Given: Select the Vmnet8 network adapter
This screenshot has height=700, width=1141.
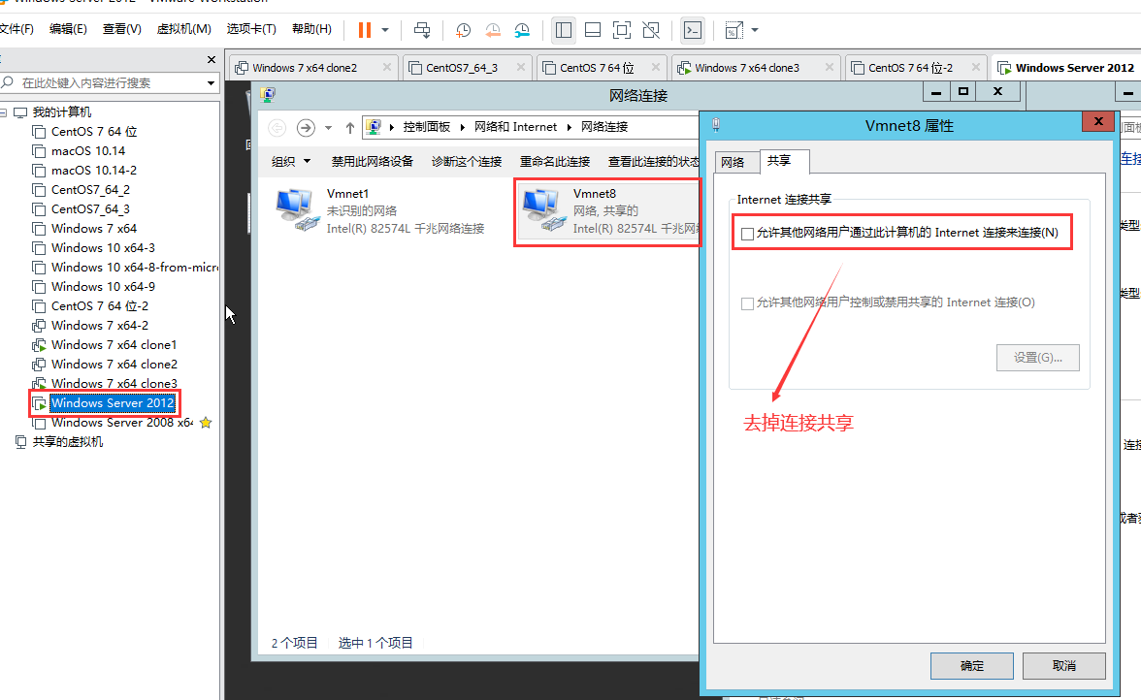Looking at the screenshot, I should (609, 210).
